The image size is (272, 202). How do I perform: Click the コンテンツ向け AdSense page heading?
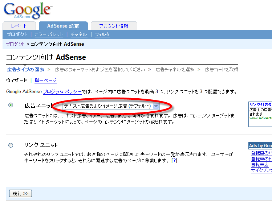pyautogui.click(x=46, y=57)
